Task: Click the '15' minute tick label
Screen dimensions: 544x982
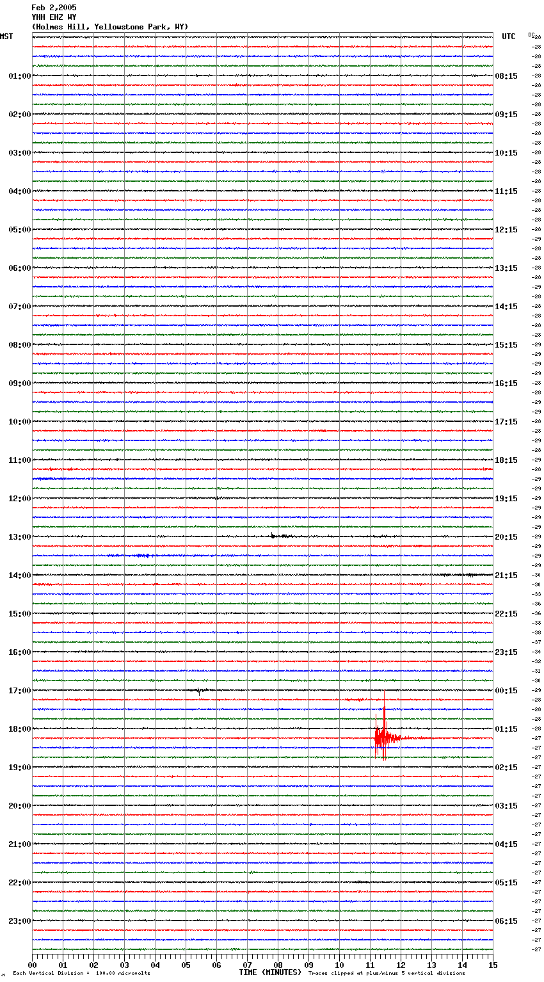Action: (493, 965)
